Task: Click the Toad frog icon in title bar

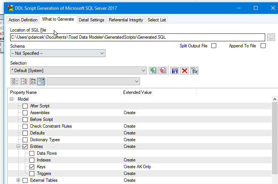Action: [10, 8]
